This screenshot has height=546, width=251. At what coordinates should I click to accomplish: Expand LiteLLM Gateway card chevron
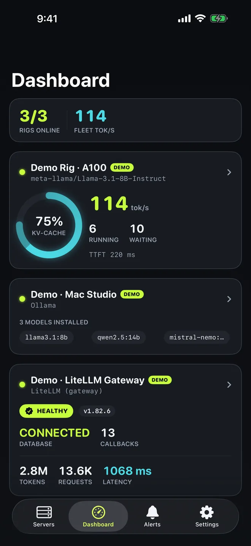click(x=229, y=385)
